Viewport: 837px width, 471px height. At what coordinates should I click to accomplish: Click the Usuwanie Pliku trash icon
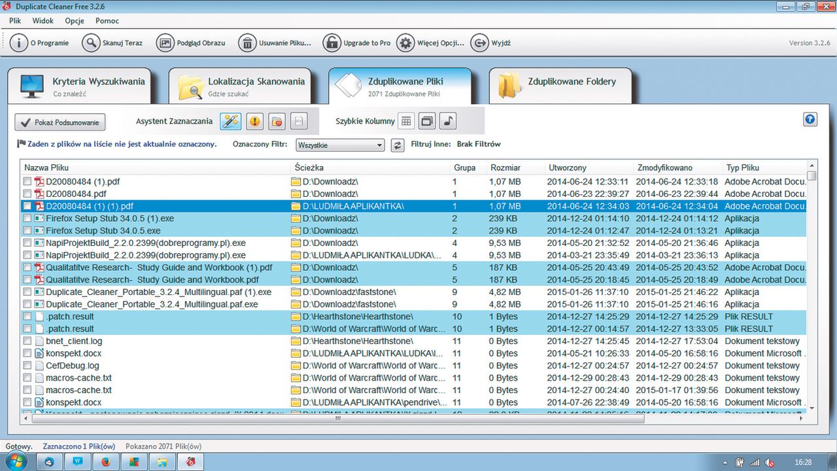(247, 43)
